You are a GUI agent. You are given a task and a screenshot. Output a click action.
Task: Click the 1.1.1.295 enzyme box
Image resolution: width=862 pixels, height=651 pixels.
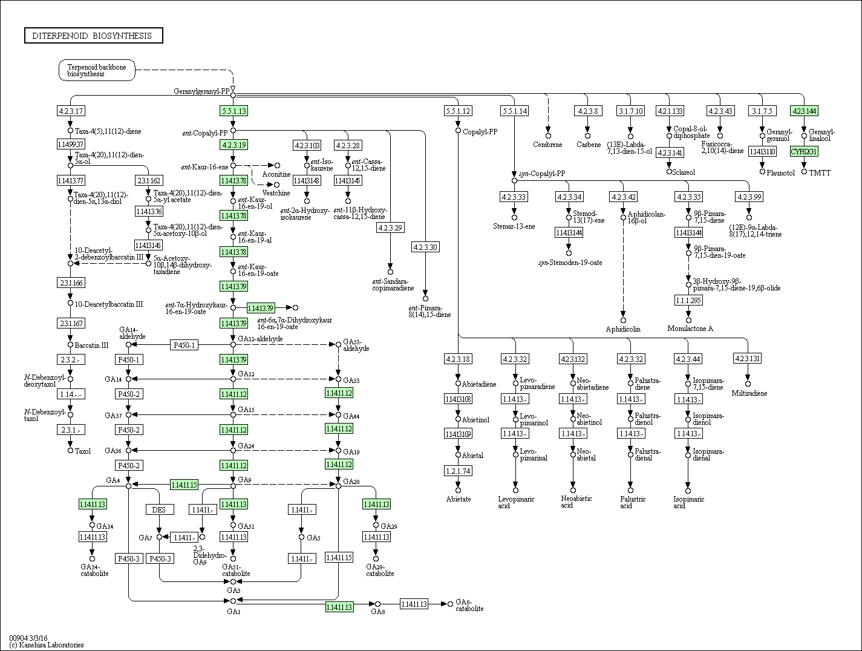point(688,300)
